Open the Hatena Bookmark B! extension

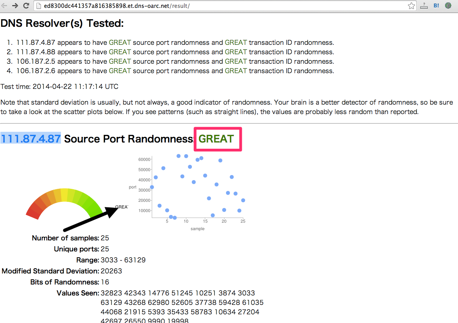point(436,6)
